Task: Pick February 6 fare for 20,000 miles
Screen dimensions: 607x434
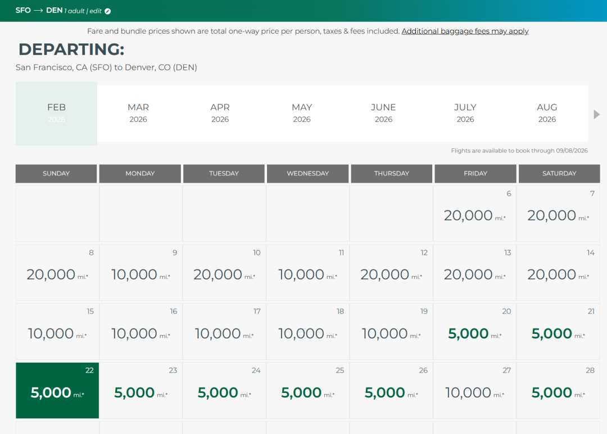Action: pyautogui.click(x=475, y=215)
